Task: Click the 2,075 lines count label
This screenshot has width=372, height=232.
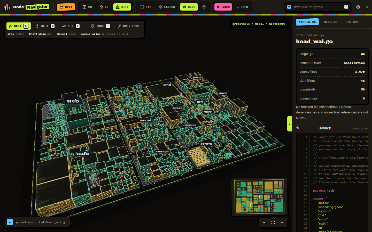Action: (360, 128)
